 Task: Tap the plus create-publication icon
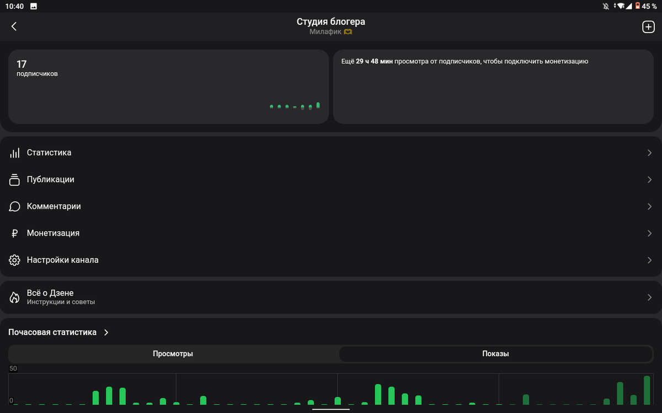(x=648, y=26)
